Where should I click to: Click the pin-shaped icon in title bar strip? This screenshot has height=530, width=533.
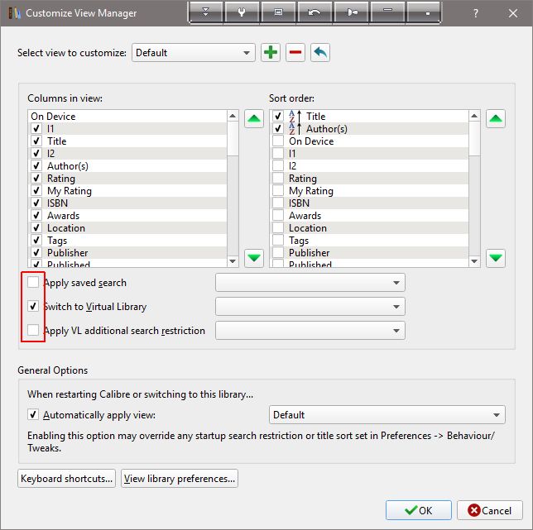click(x=352, y=12)
